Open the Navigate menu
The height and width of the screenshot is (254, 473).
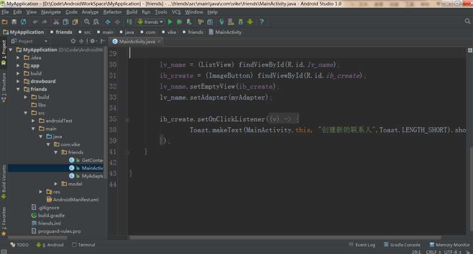tap(51, 12)
